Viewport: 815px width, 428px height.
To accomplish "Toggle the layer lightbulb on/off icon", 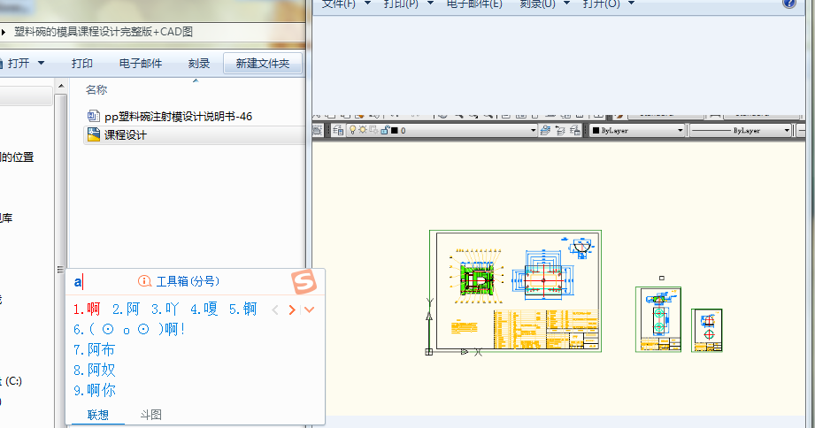I will click(352, 130).
